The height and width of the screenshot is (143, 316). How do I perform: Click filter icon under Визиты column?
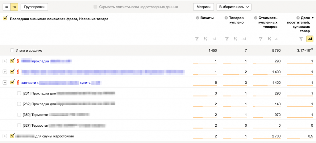(197, 39)
